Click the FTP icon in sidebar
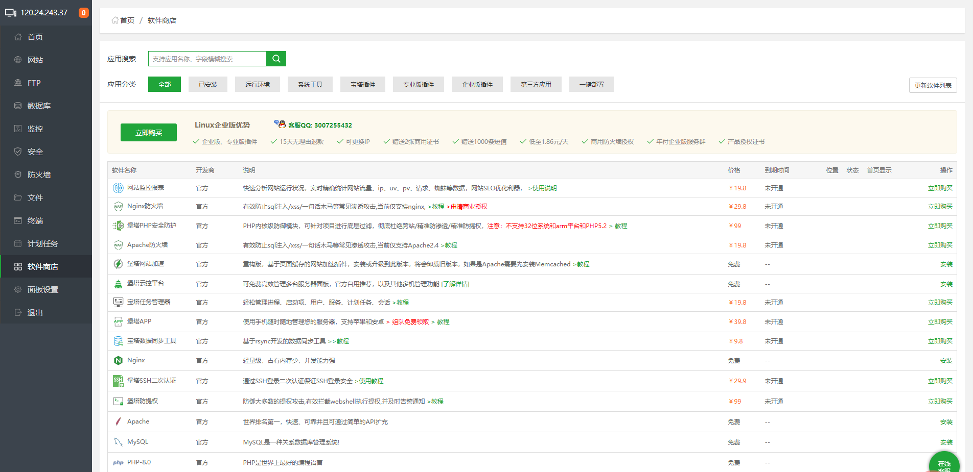 (x=18, y=83)
